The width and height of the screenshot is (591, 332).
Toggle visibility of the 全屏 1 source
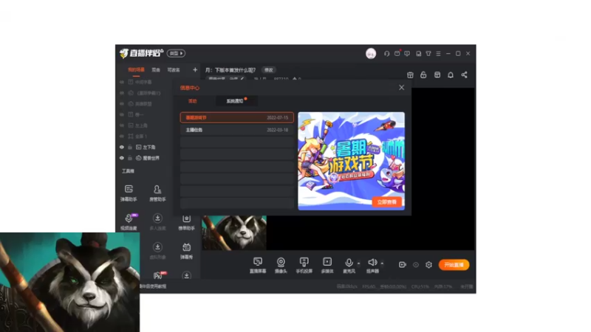tap(122, 136)
